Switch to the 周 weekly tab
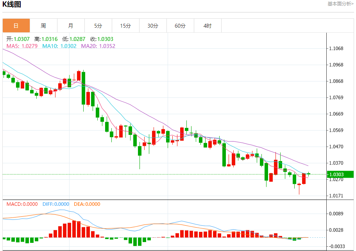 (x=43, y=26)
